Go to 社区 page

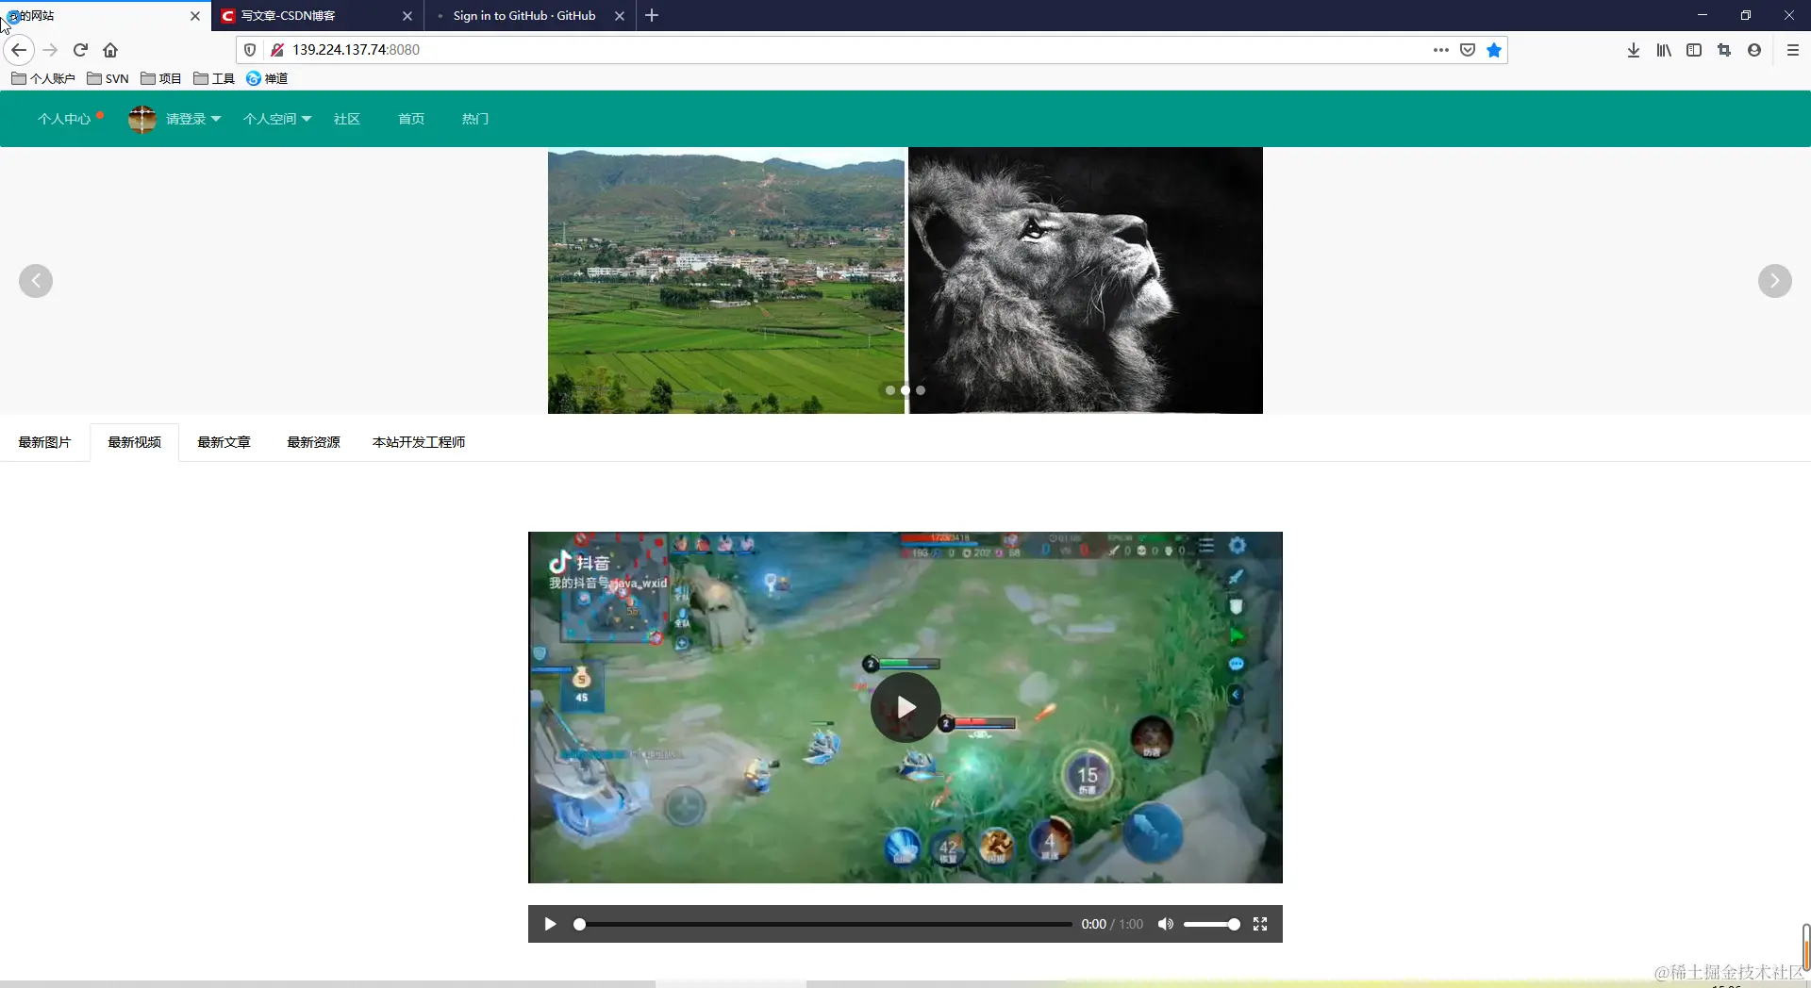click(347, 119)
